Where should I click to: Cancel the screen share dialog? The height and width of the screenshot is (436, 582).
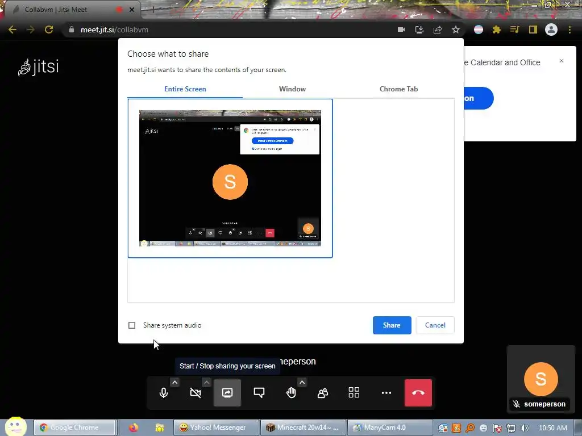435,325
